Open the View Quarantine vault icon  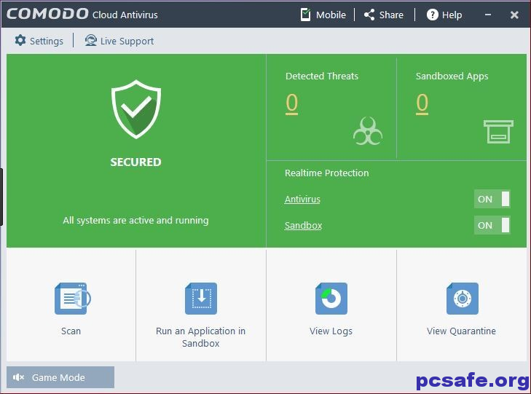pyautogui.click(x=462, y=299)
